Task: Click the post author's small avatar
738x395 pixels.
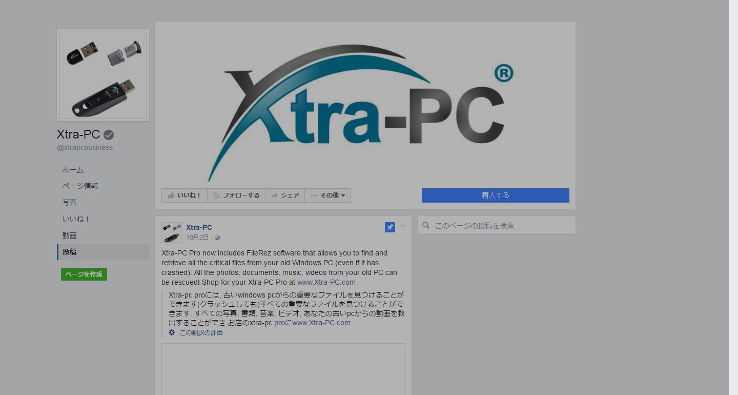Action: point(172,232)
